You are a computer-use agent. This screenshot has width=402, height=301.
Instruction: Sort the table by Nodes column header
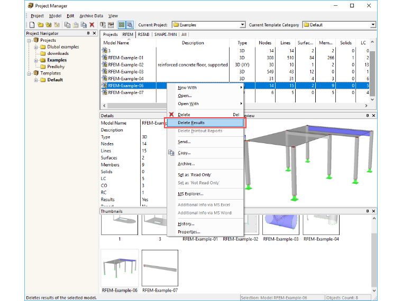[265, 43]
